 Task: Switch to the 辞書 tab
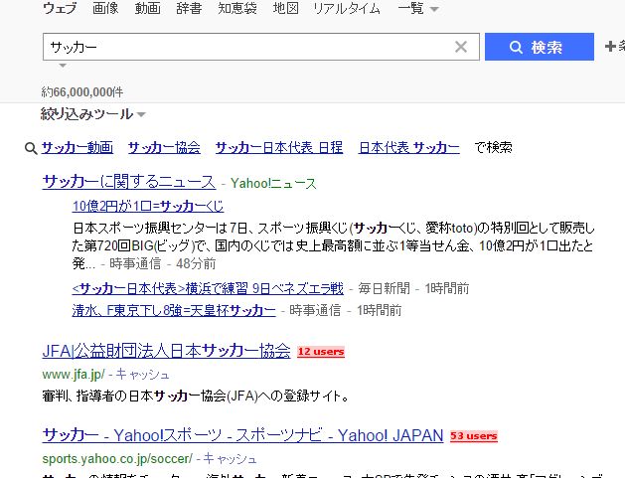189,8
